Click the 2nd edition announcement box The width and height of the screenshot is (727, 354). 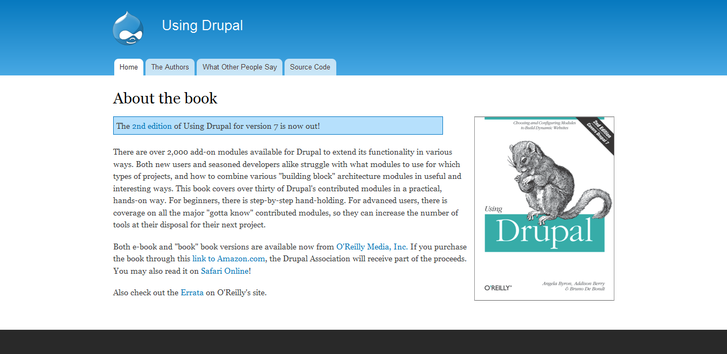pos(278,126)
